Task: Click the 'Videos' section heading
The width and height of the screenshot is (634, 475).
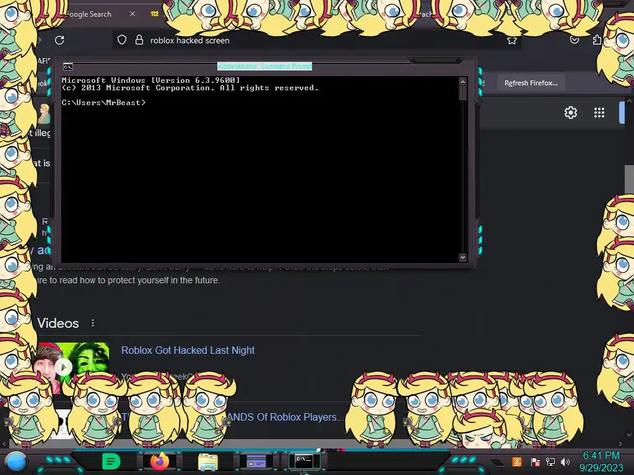Action: point(58,323)
